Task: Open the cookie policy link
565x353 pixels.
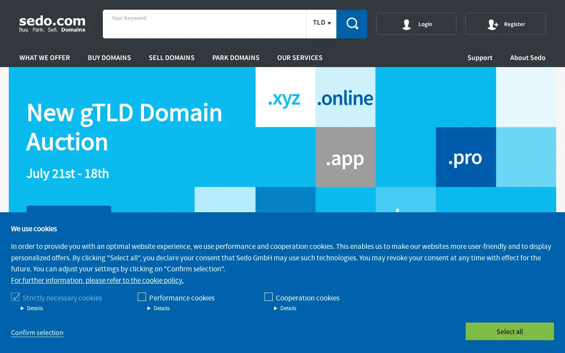Action: coord(97,280)
